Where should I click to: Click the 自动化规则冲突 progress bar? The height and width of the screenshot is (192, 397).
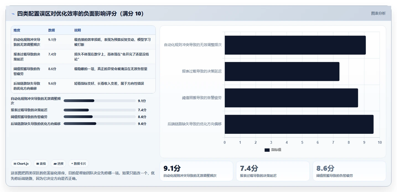tap(100, 101)
